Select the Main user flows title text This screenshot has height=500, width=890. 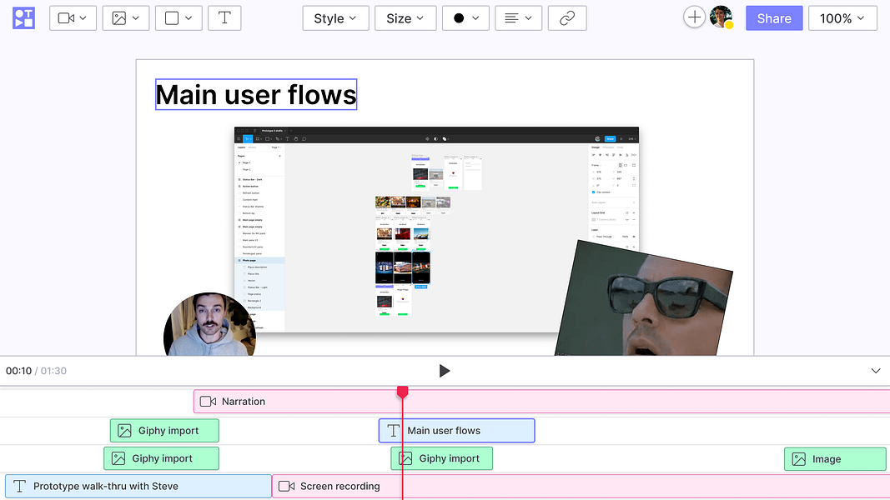point(256,94)
